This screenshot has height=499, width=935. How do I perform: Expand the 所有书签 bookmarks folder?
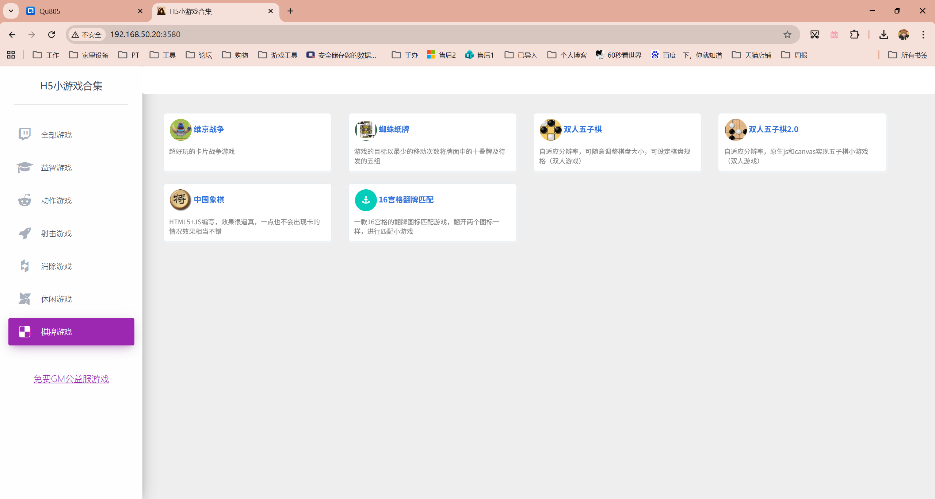[908, 55]
